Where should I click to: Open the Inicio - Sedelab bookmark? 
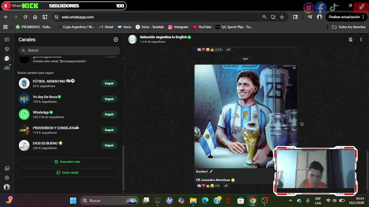(x=150, y=27)
